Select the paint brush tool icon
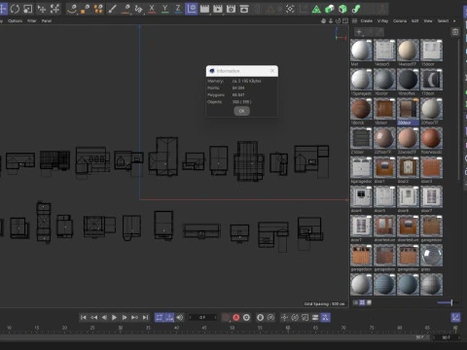Screen dimensions: 467x350 [112, 9]
